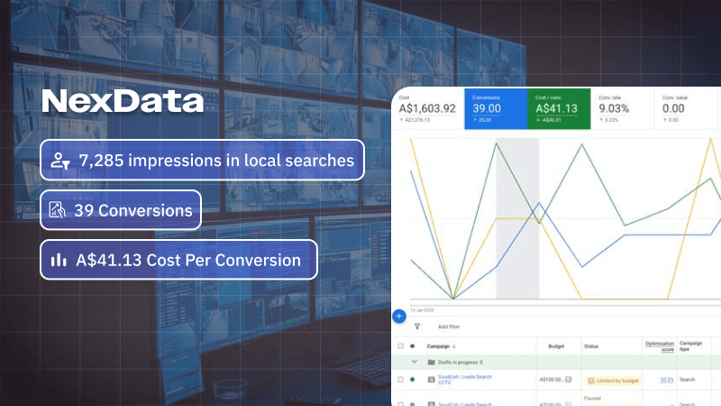Click the A$41.13 Cost Per Conversion badge
This screenshot has height=406, width=721.
coord(178,260)
